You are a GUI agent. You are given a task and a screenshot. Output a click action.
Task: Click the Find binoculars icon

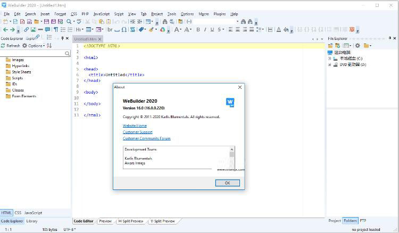coord(165,22)
